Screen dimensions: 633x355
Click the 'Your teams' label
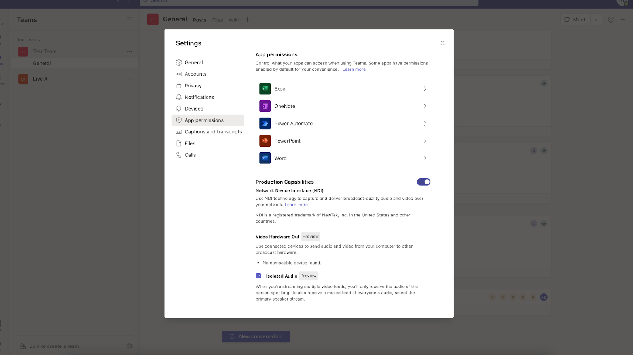coord(28,40)
